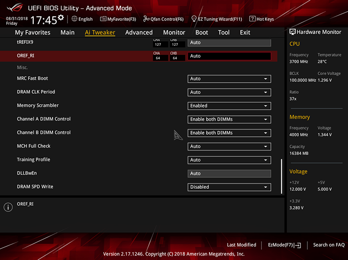Click the DLLBwEn Auto field
This screenshot has height=260, width=348.
pyautogui.click(x=229, y=174)
